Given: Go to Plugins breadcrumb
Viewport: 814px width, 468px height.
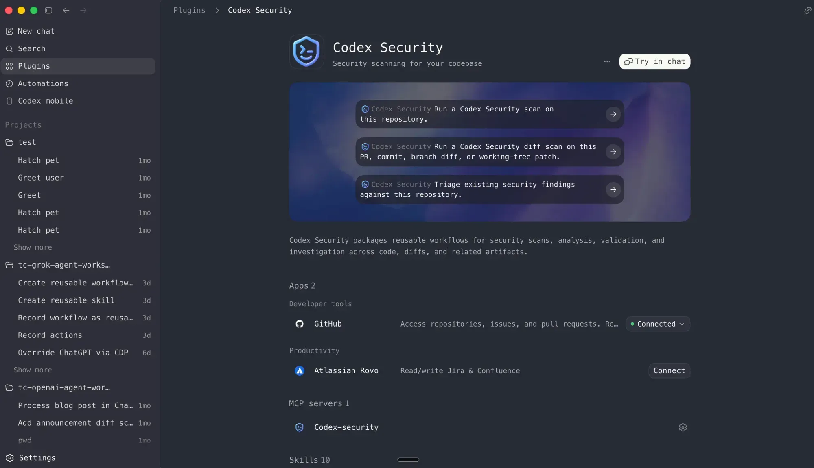Looking at the screenshot, I should pyautogui.click(x=189, y=10).
